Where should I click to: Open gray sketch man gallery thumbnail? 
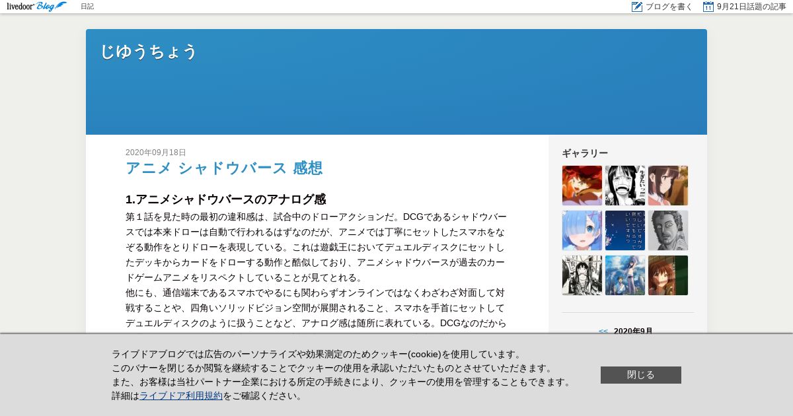[x=668, y=230]
